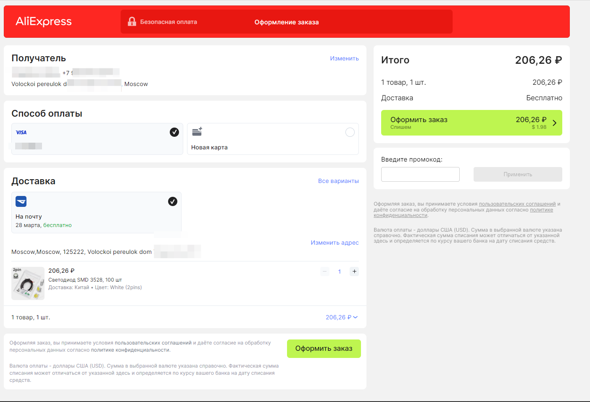Click arrow on green Оформить заказ banner
Image resolution: width=590 pixels, height=402 pixels.
point(555,123)
